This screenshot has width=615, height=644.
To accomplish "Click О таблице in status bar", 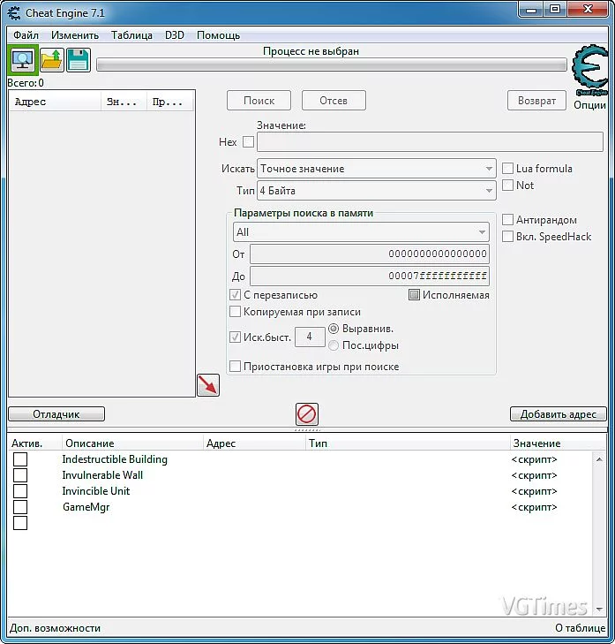I will point(580,628).
